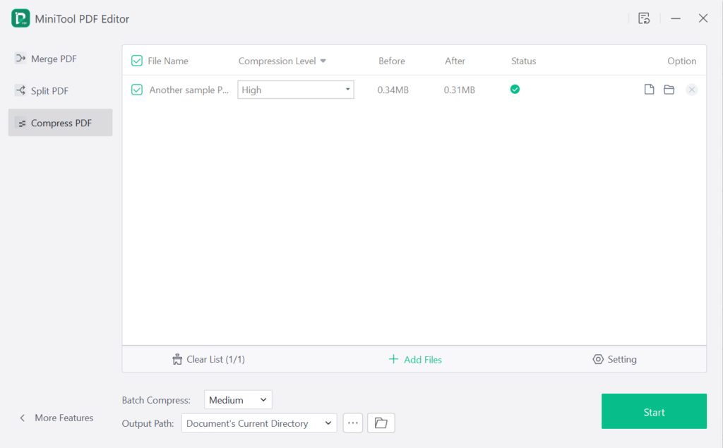Click the trash icon beside Clear List
Viewport: 723px width, 448px height.
[177, 360]
